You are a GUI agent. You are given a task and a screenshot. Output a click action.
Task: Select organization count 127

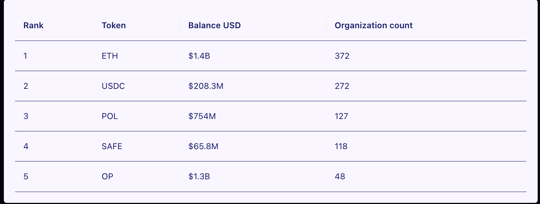pos(341,116)
